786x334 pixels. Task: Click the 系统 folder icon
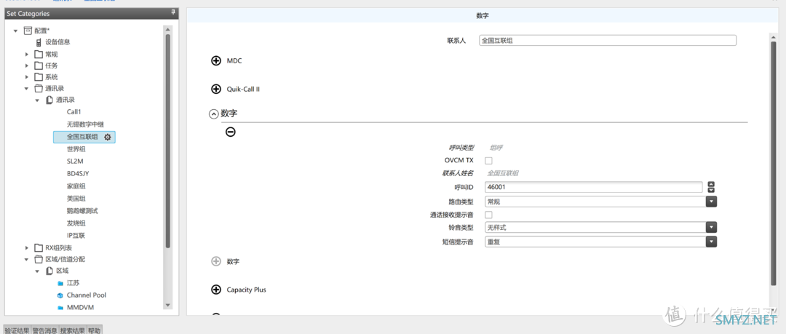(x=39, y=77)
